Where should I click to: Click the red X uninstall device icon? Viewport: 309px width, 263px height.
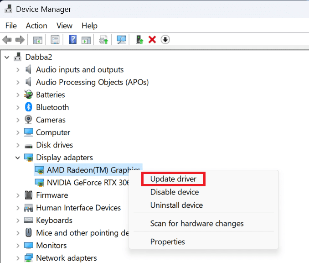[152, 39]
